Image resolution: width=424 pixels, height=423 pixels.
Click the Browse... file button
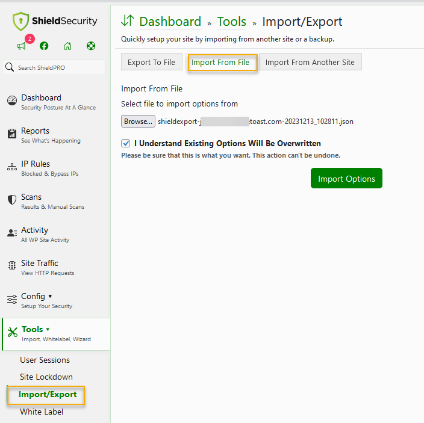(138, 122)
